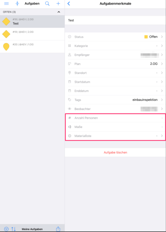
Task: Expand the Kategorie selection
Action: (x=162, y=46)
